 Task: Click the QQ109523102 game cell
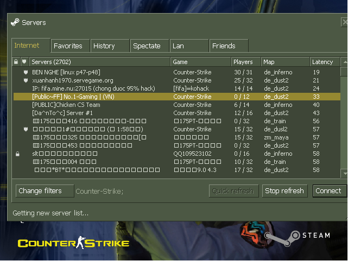pyautogui.click(x=192, y=154)
